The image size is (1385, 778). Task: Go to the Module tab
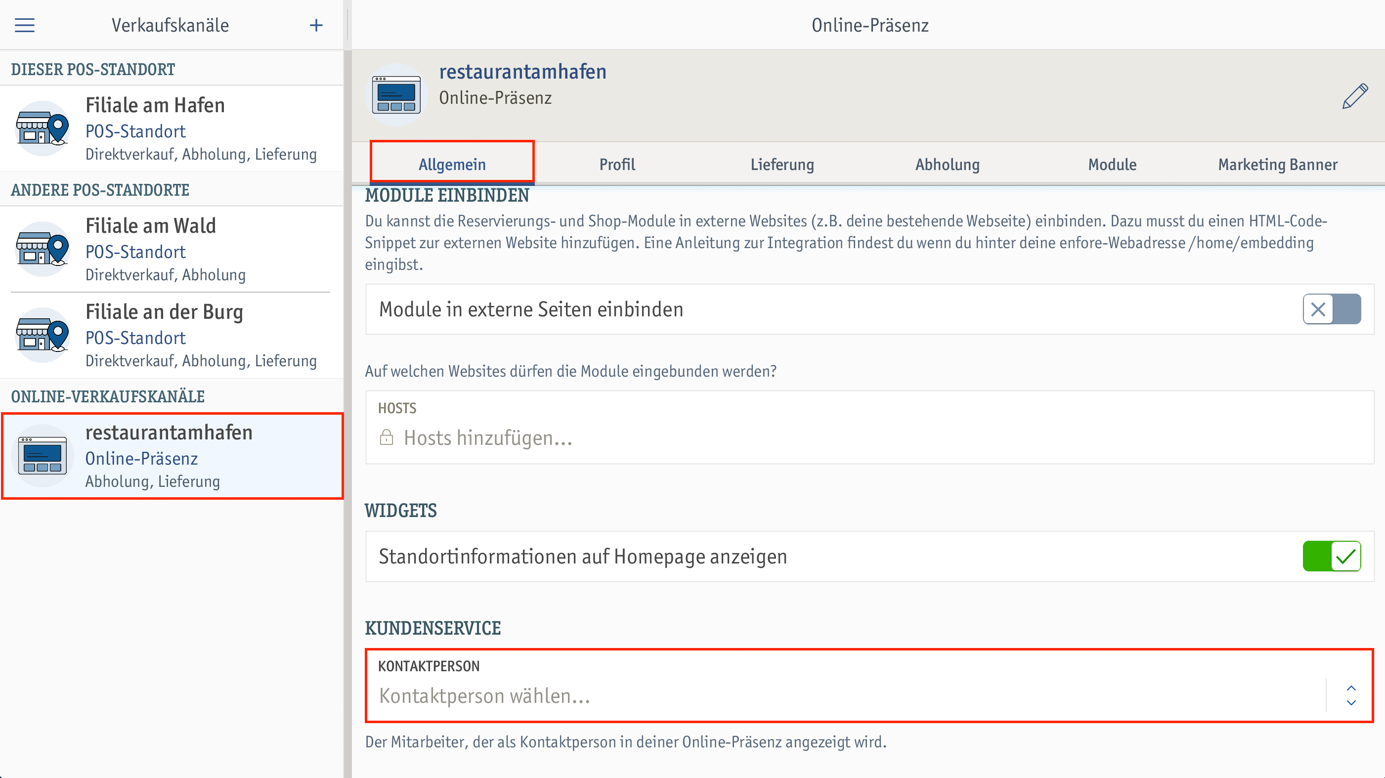coord(1113,164)
